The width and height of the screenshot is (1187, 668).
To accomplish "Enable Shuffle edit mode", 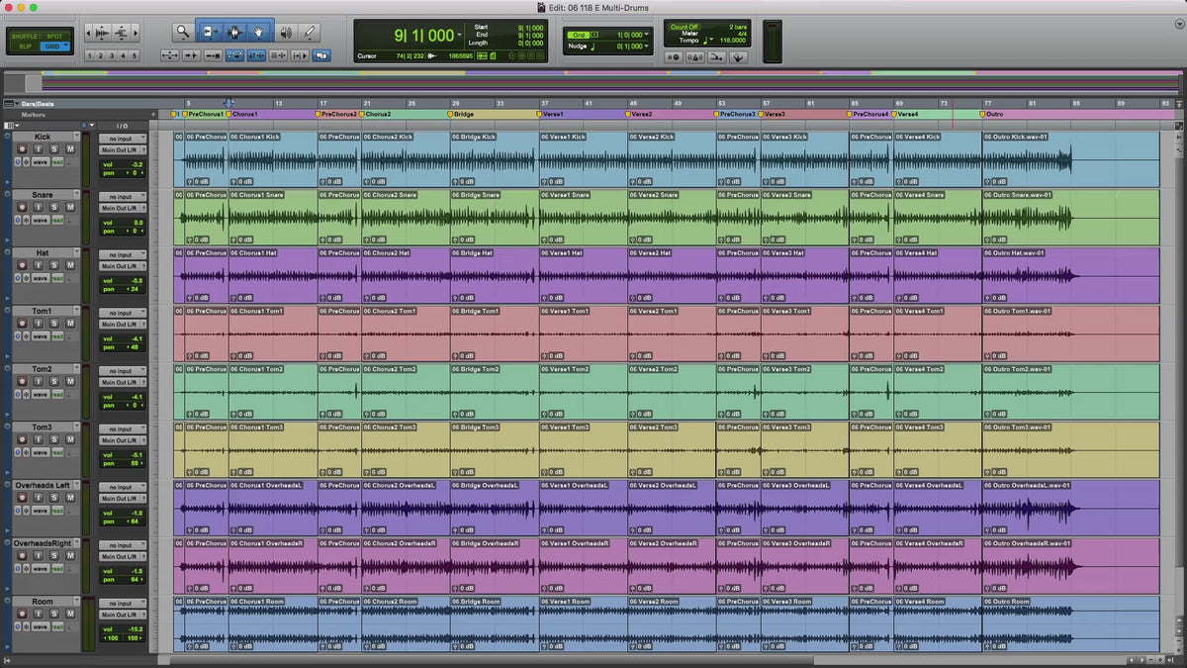I will (x=25, y=37).
